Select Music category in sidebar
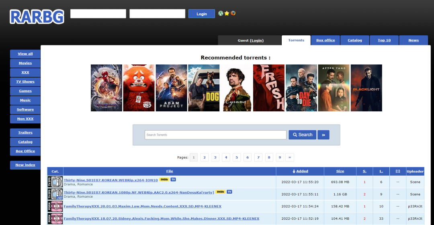Screen dimensions: 434x225 [x=25, y=100]
